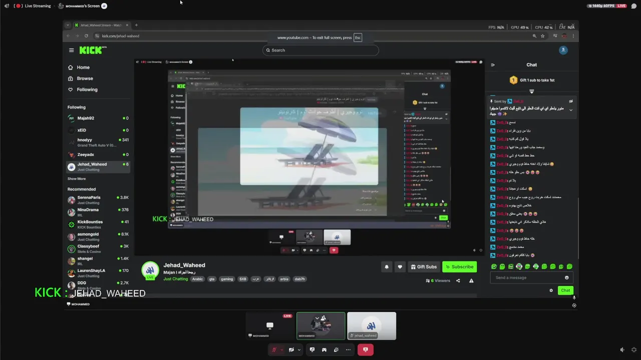Image resolution: width=641 pixels, height=360 pixels.
Task: Select MOHAMMED live screen share tile
Action: click(x=269, y=326)
